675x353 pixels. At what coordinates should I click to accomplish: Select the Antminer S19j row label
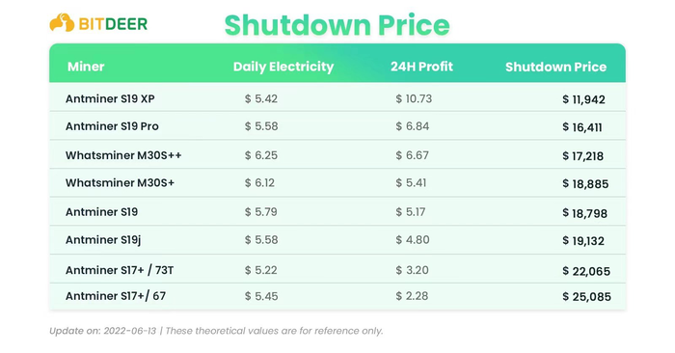(x=103, y=240)
